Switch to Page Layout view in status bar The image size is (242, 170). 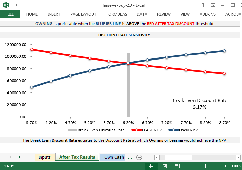coord(164,166)
